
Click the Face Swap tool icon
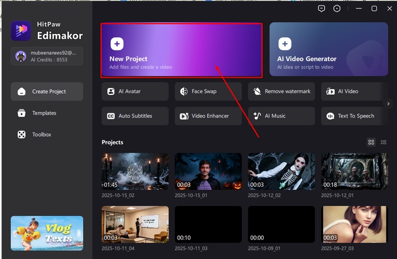point(184,92)
